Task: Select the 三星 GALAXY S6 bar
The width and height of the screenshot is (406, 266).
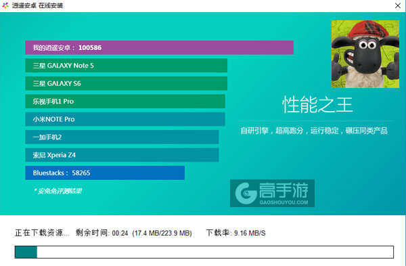Action: pyautogui.click(x=126, y=83)
